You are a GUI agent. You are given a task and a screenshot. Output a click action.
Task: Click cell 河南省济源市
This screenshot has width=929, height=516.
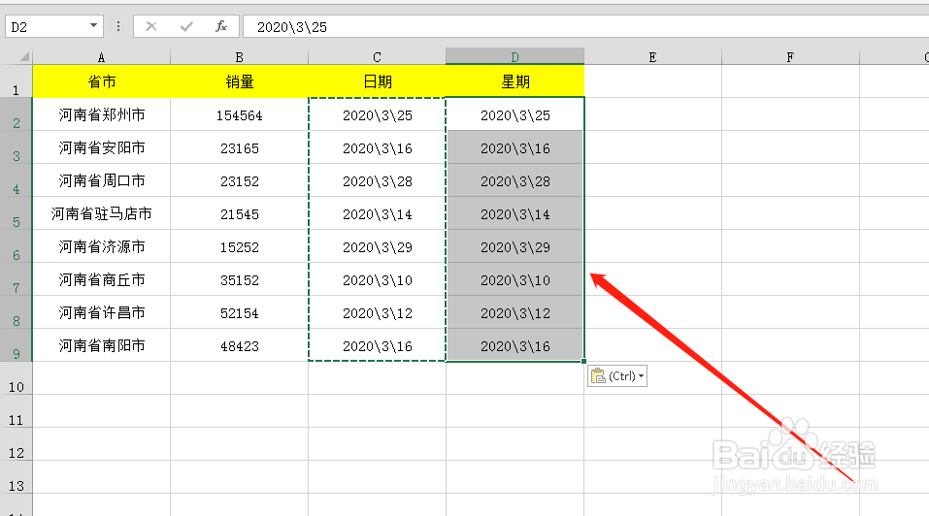tap(101, 246)
